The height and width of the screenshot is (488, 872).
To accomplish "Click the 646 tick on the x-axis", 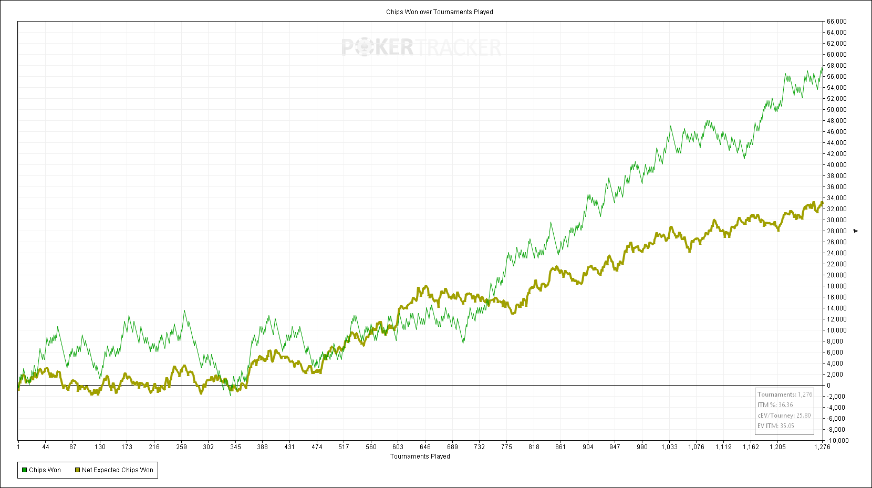I will (425, 447).
